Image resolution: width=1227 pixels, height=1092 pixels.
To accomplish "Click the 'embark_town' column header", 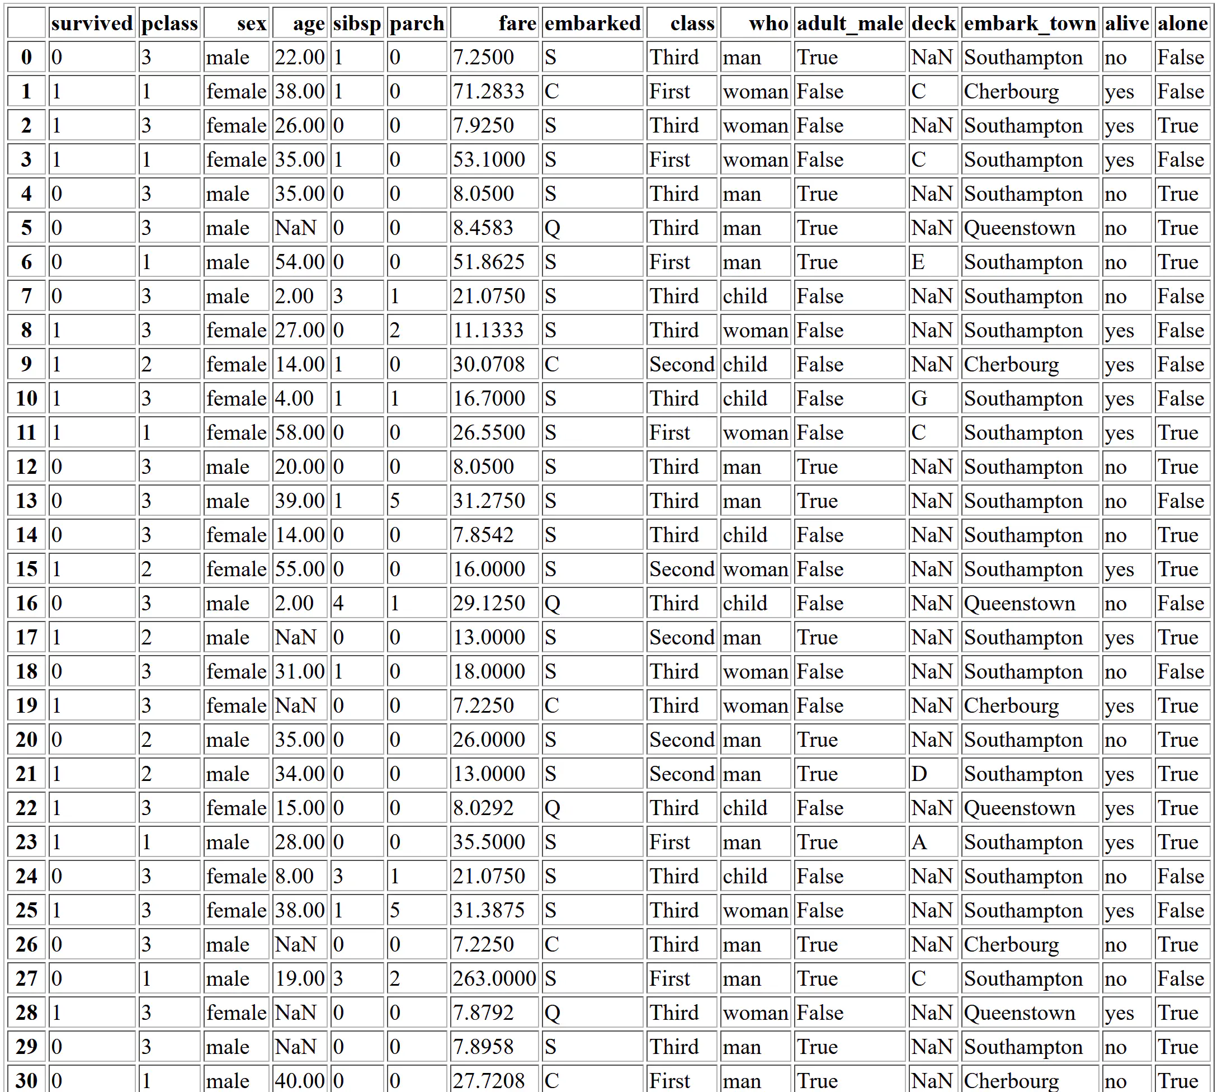I will pos(1030,23).
